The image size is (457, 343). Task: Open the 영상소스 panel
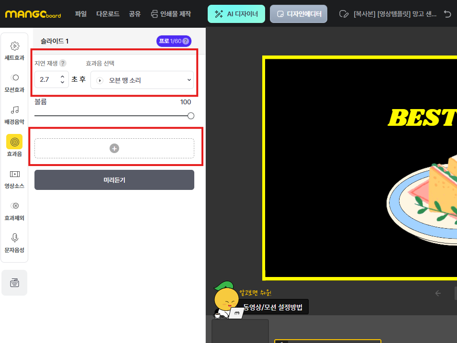point(14,180)
